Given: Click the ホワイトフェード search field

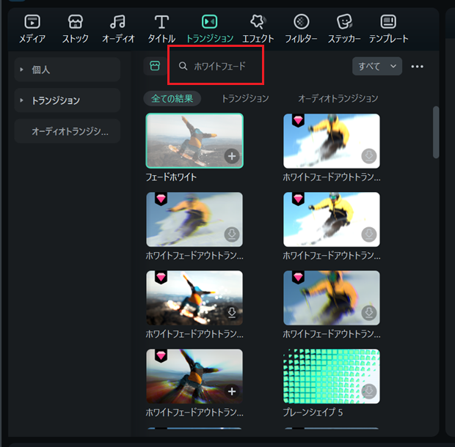Looking at the screenshot, I should pos(220,66).
